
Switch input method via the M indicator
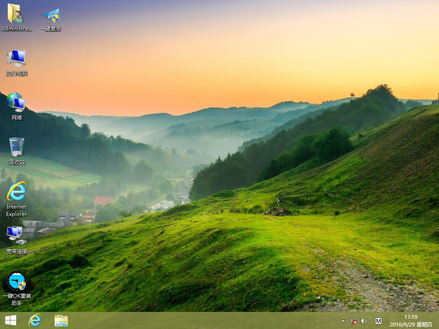tap(378, 320)
